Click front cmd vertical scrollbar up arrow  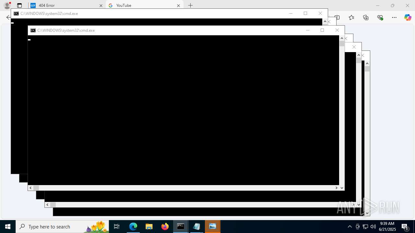(342, 38)
